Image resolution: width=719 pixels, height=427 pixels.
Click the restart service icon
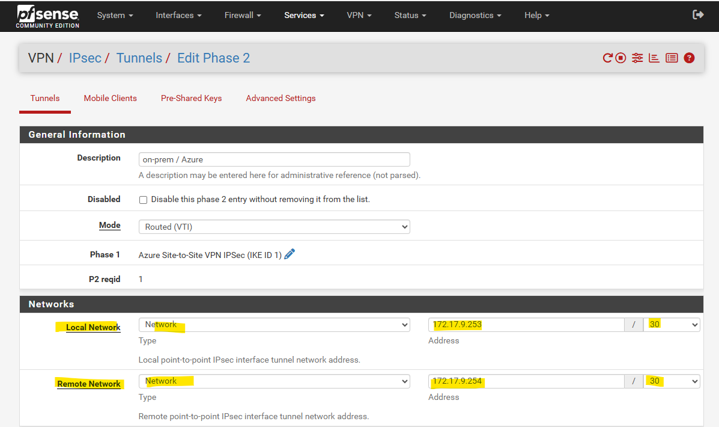coord(607,58)
